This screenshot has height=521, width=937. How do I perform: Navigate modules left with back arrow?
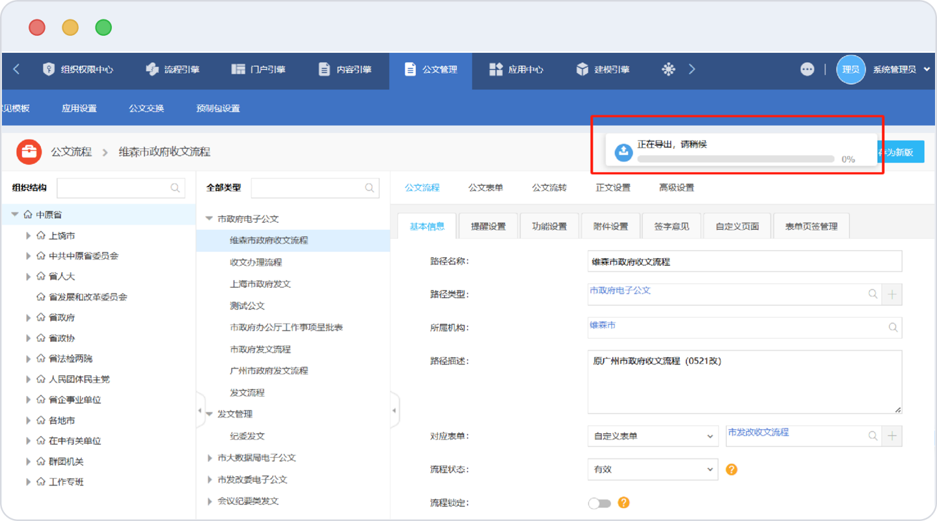(16, 69)
